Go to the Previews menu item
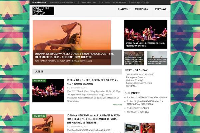The width and height of the screenshot is (200, 133). [x=161, y=9]
